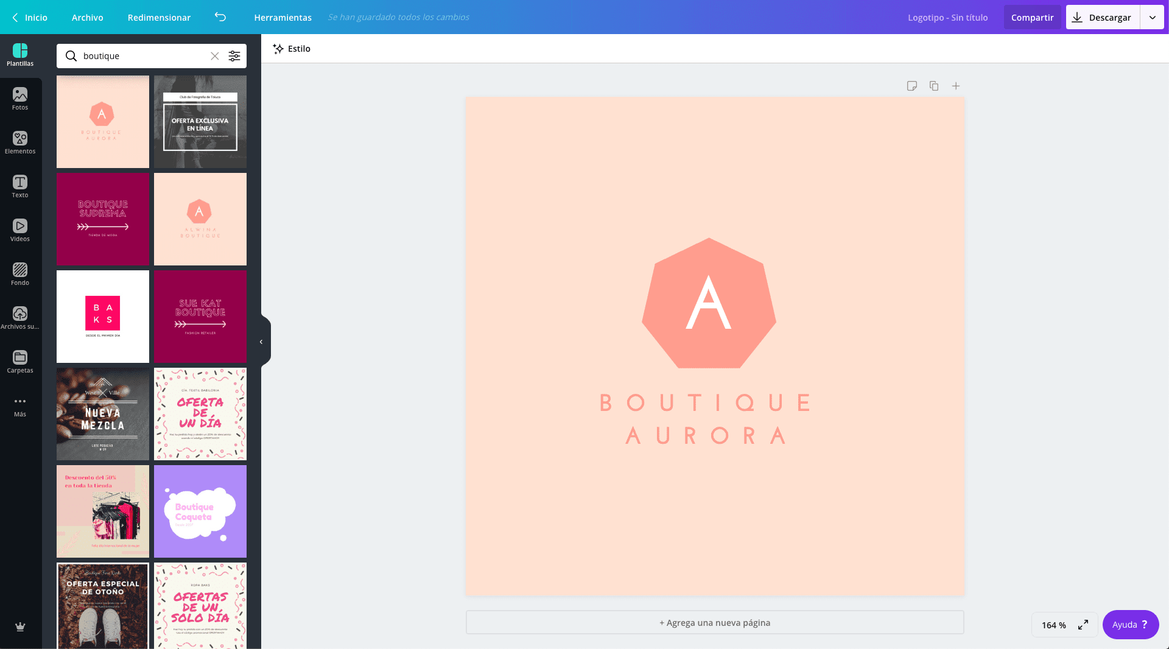This screenshot has height=649, width=1169.
Task: Open the Archivos subidos sidebar panel
Action: point(20,318)
